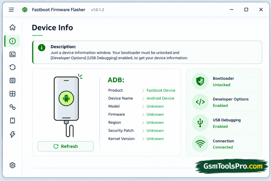
Task: Click the Kernel Version field label
Action: 121,139
